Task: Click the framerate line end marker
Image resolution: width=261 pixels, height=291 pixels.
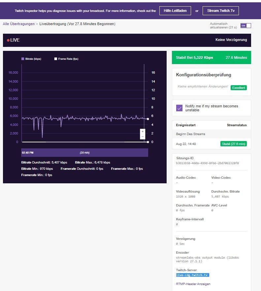Action: click(148, 142)
